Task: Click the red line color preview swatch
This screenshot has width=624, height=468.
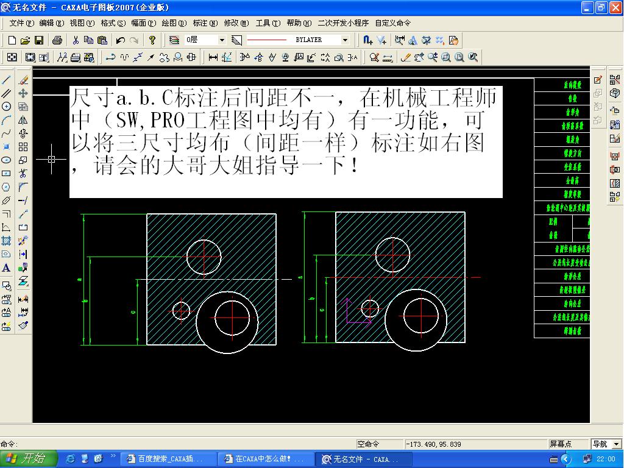Action: point(267,40)
